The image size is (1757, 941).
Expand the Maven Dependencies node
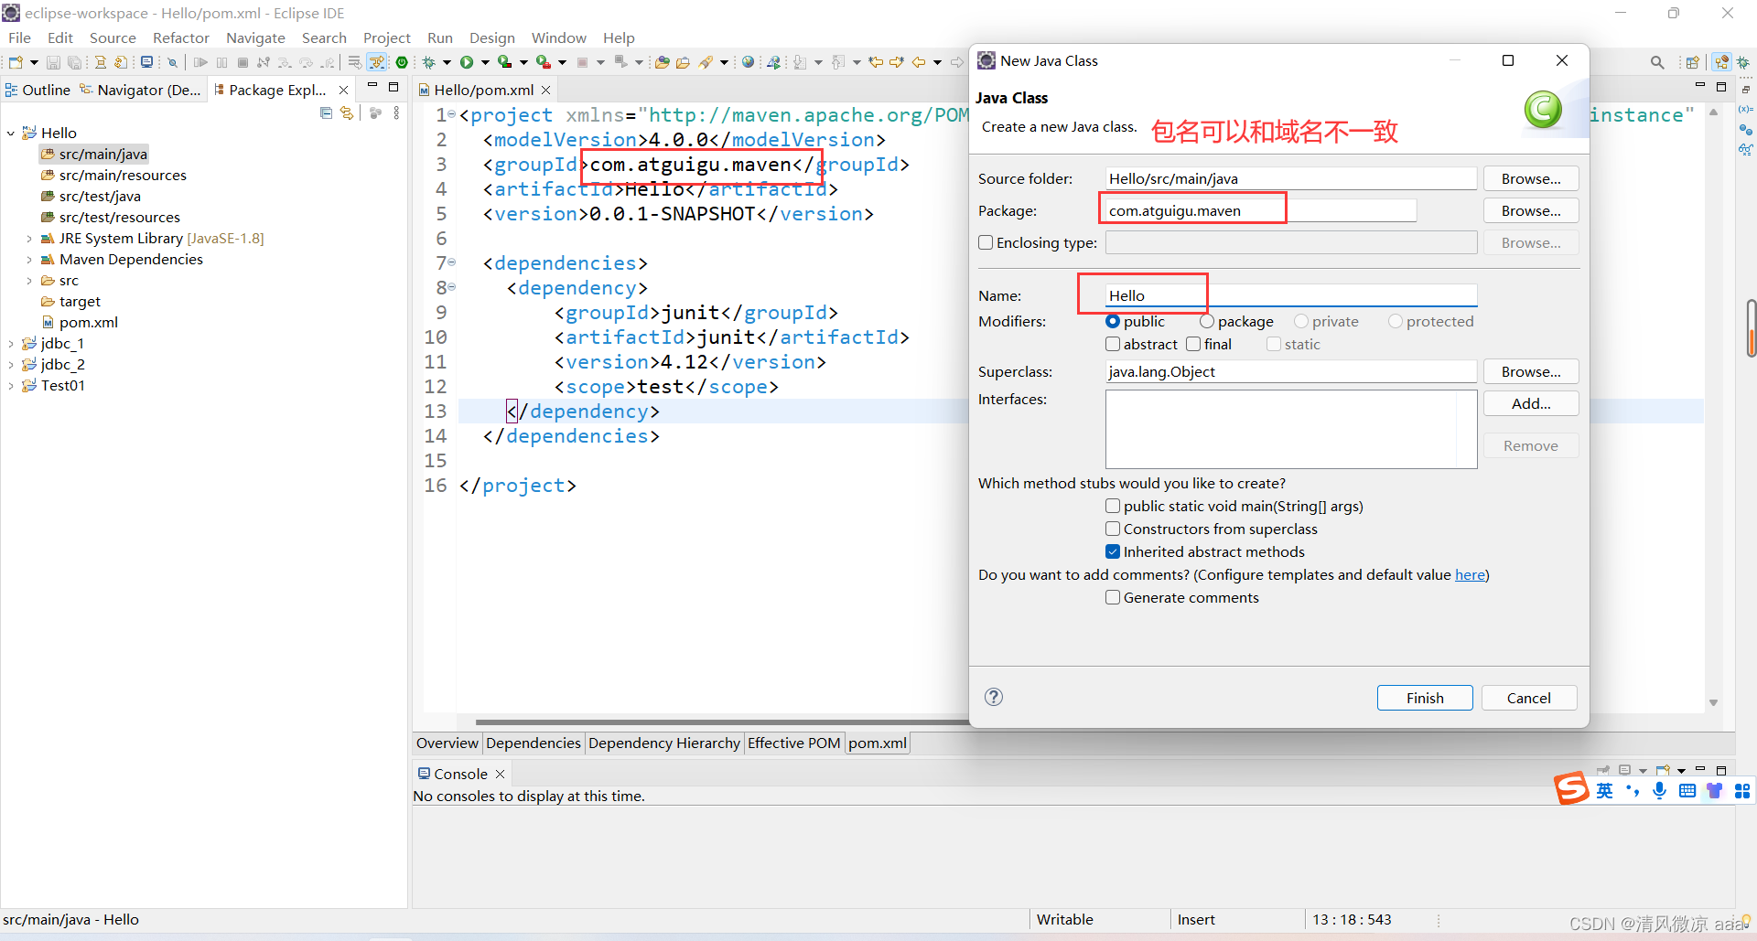29,259
